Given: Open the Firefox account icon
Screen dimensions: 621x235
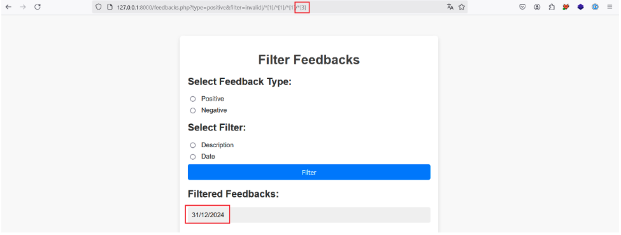Looking at the screenshot, I should point(537,7).
